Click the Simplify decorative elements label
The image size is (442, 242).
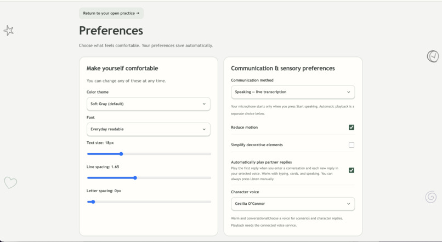(x=257, y=145)
